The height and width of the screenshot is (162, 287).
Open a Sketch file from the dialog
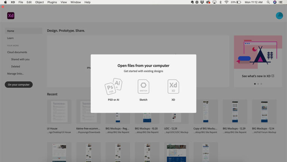click(143, 90)
